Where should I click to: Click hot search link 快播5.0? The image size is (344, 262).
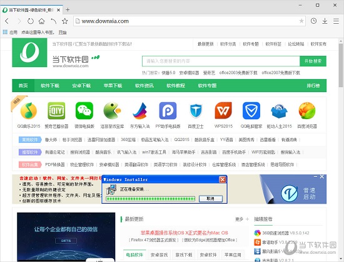(x=168, y=73)
